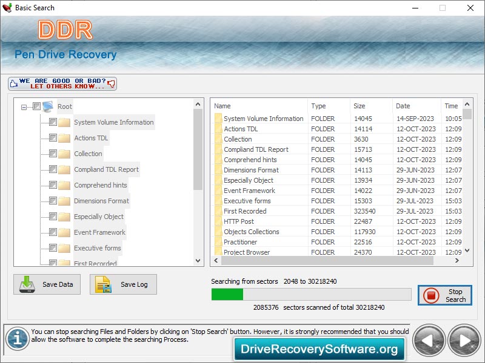Image resolution: width=485 pixels, height=363 pixels.
Task: Select the Executive forms tree item
Action: point(97,248)
